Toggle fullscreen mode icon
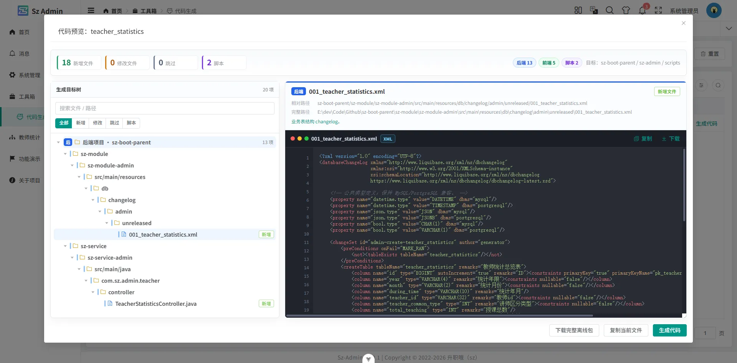Image resolution: width=737 pixels, height=363 pixels. [658, 10]
